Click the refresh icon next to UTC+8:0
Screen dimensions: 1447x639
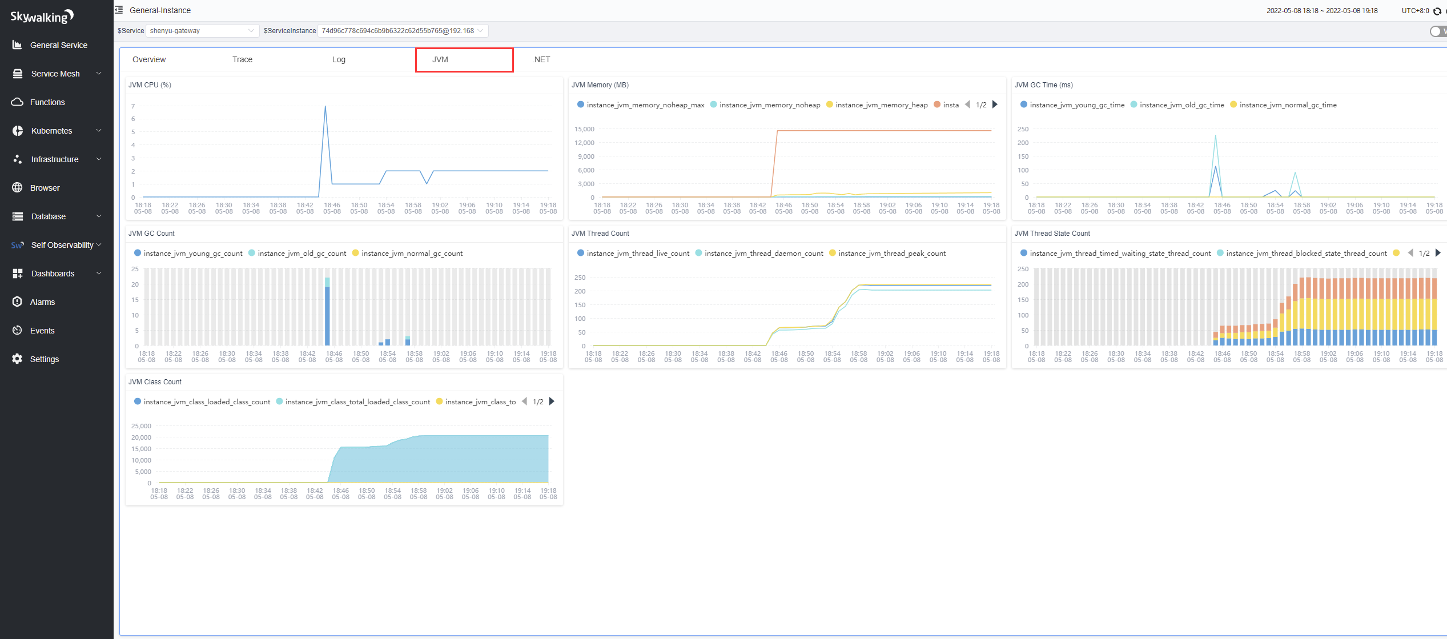click(1437, 11)
